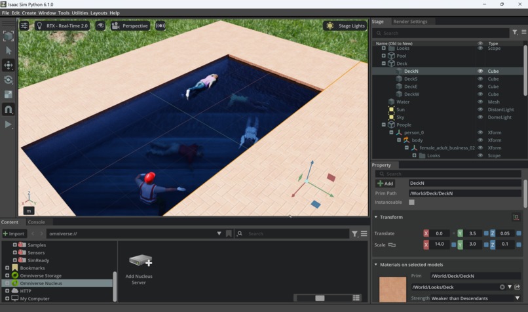This screenshot has height=312, width=528.
Task: Activate the Rotate tool
Action: [x=9, y=80]
